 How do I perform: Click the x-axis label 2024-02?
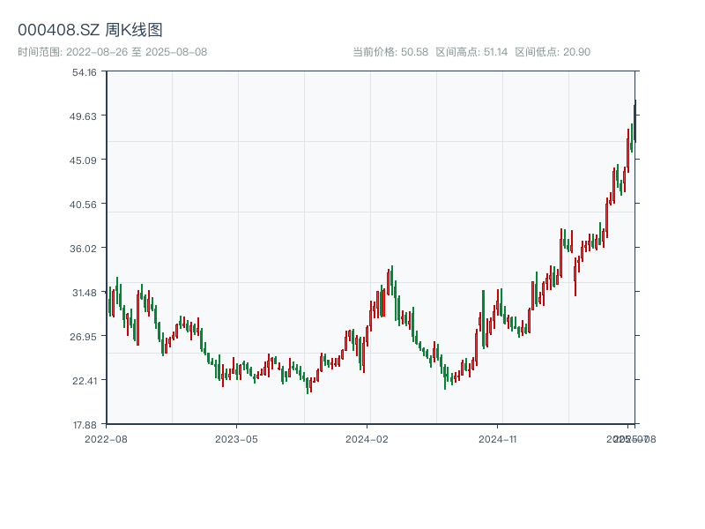point(367,439)
